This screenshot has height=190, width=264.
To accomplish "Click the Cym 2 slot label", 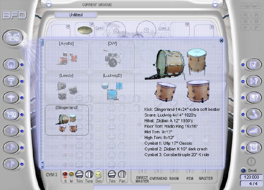I will [x=164, y=29].
